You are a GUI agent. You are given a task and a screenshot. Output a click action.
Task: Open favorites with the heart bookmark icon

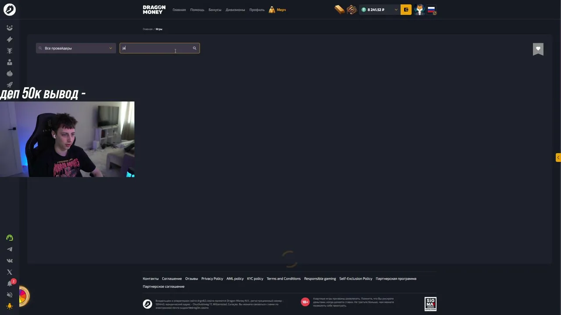(538, 49)
